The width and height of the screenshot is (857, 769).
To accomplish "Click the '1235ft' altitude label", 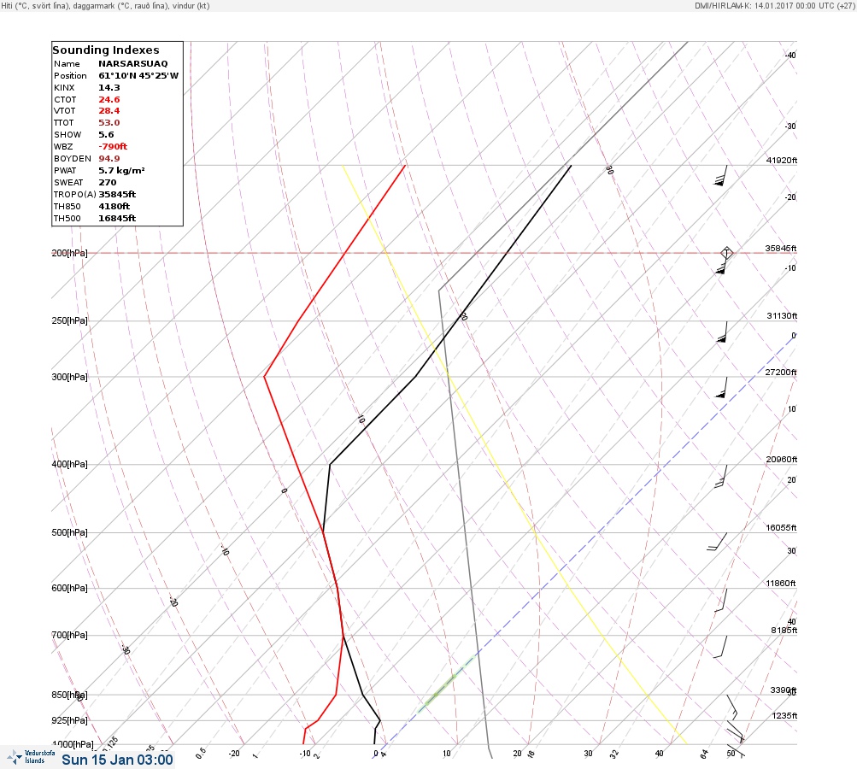I will pos(784,715).
